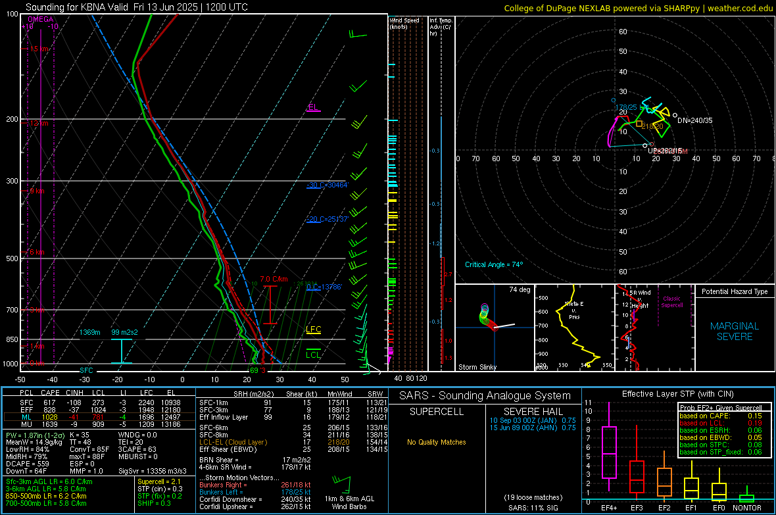This screenshot has height=515, width=776.
Task: Select the highlighted ML parcel row
Action: tap(99, 417)
